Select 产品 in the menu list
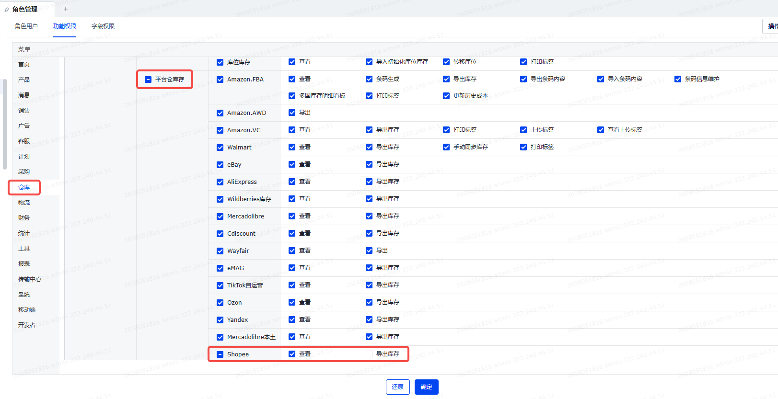The width and height of the screenshot is (778, 399). 24,80
